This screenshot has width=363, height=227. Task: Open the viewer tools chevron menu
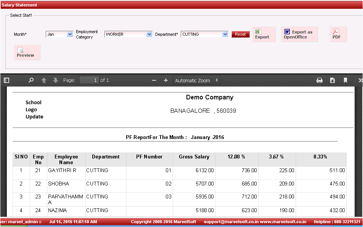[x=360, y=80]
